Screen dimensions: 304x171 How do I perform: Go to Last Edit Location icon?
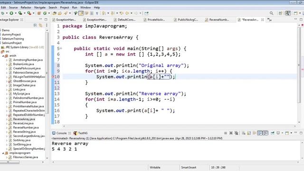coord(122,13)
